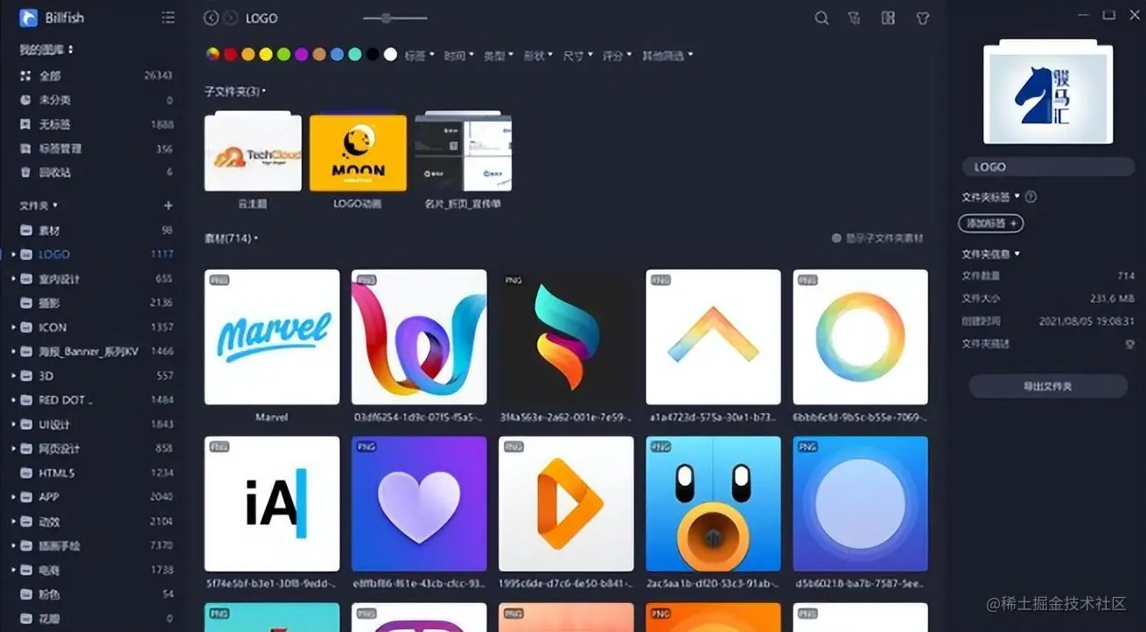Filter by the white color swatch

pyautogui.click(x=390, y=54)
